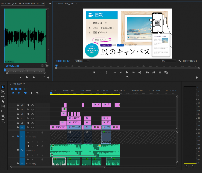The height and width of the screenshot is (173, 202).
Task: Open source monitor button editor plus
Action: (x=48, y=78)
